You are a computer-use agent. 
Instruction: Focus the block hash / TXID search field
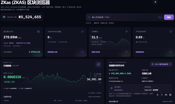(124, 17)
